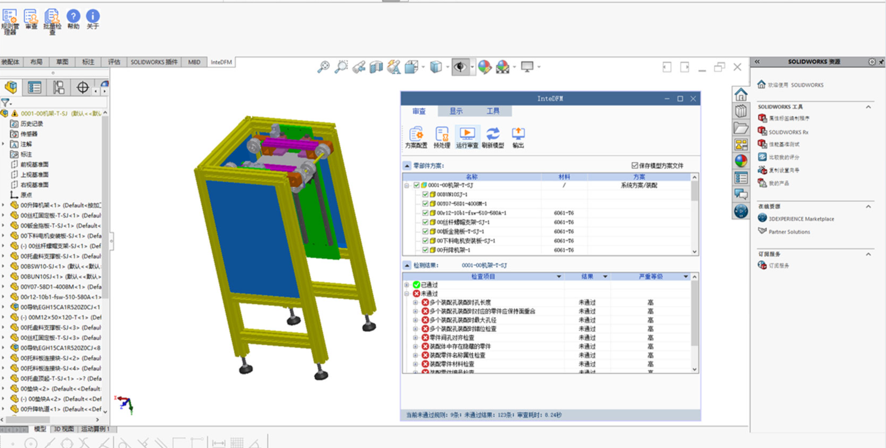Uncheck the 00Y07-58D1-4008M-1 part checkbox
This screenshot has width=886, height=448.
pos(425,204)
